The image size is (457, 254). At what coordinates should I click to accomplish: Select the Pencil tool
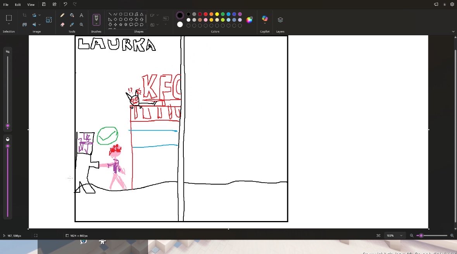(x=62, y=15)
